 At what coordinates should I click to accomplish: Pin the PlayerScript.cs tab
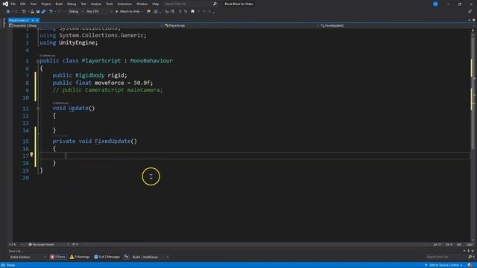click(x=33, y=20)
